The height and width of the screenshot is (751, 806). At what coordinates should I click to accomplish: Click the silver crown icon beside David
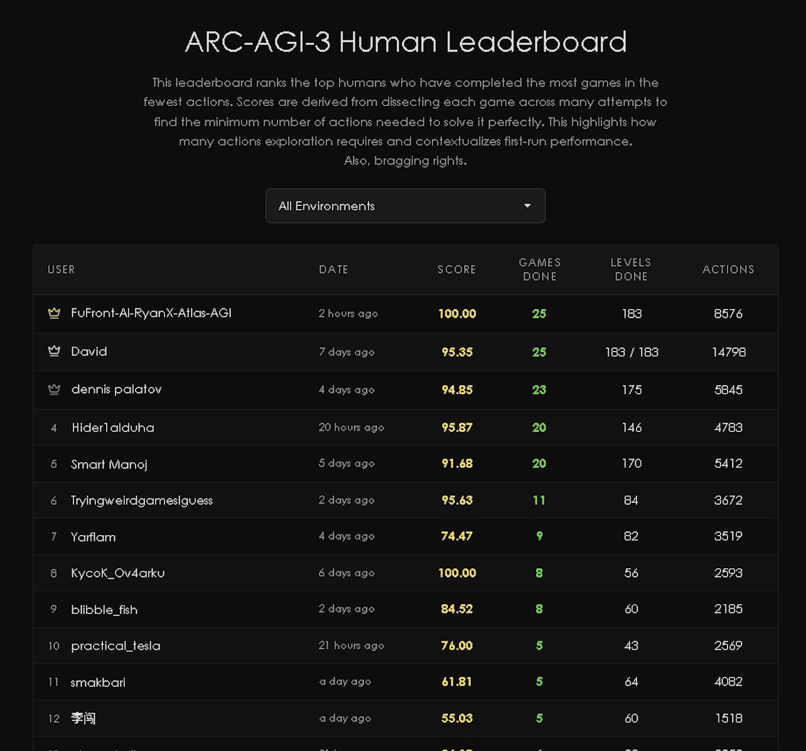[x=54, y=351]
